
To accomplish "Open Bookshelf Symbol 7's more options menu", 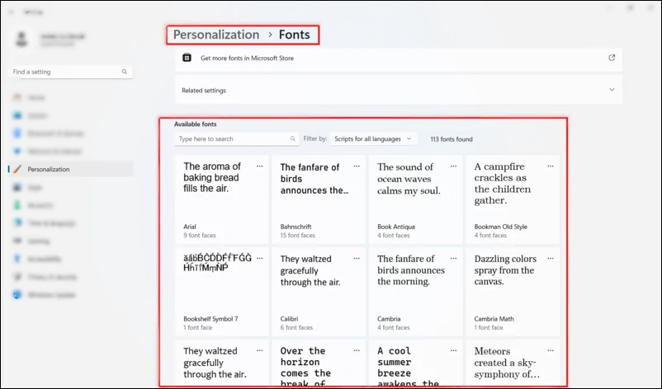I will click(260, 258).
